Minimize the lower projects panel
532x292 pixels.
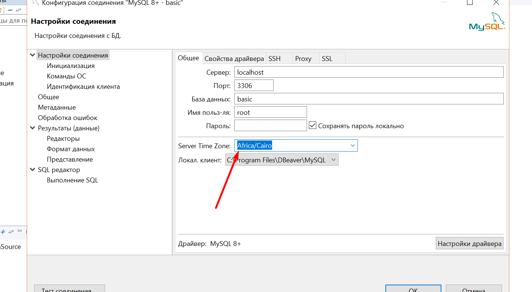(20, 231)
